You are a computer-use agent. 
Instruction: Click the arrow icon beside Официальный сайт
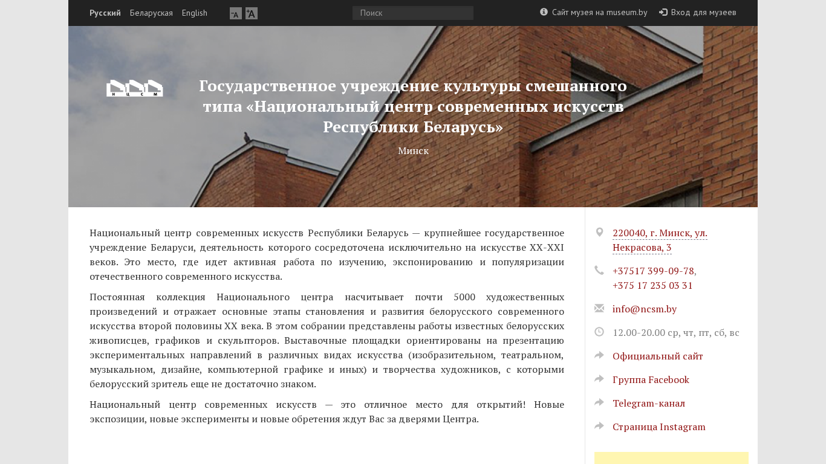599,355
